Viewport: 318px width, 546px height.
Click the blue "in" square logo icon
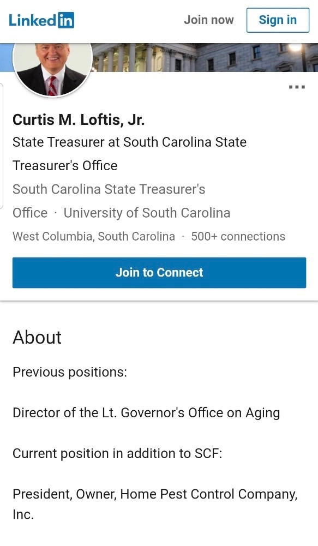click(x=66, y=20)
